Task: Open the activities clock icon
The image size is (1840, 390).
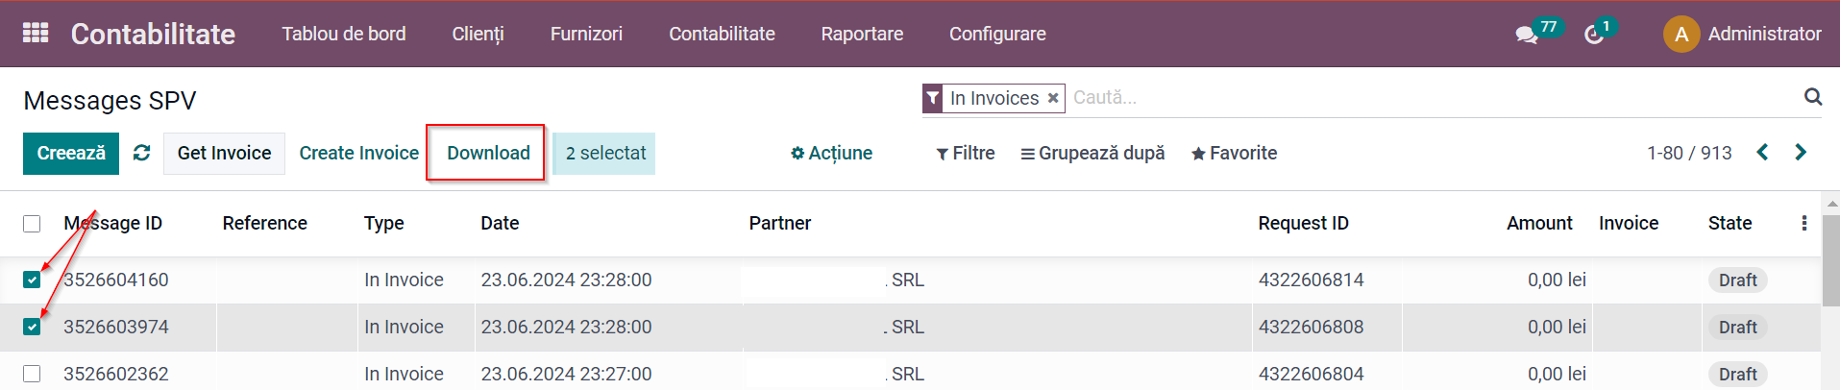Action: pyautogui.click(x=1594, y=35)
